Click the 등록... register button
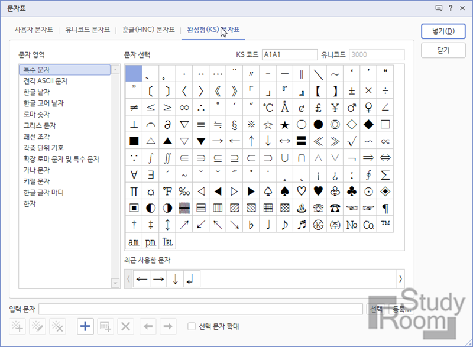This screenshot has width=473, height=347. coord(401,309)
